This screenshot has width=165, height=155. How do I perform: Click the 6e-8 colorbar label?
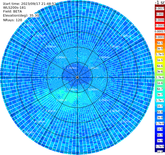160,112
